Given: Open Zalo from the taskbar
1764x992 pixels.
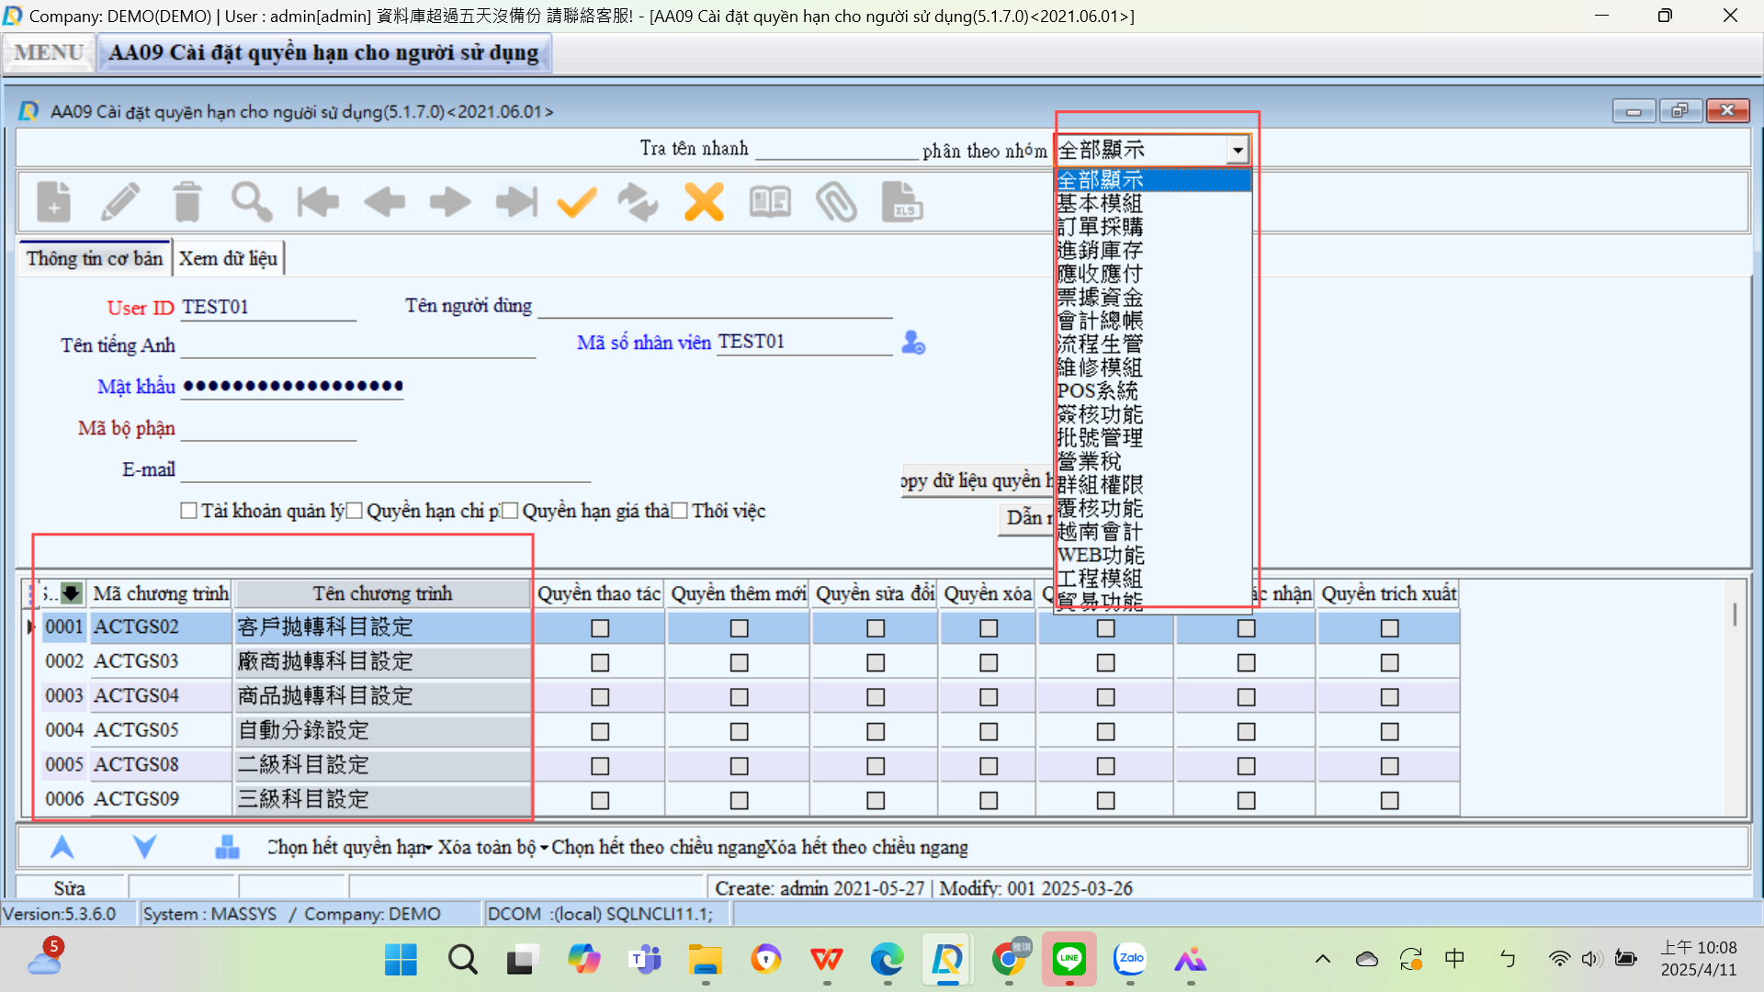Looking at the screenshot, I should click(1131, 960).
